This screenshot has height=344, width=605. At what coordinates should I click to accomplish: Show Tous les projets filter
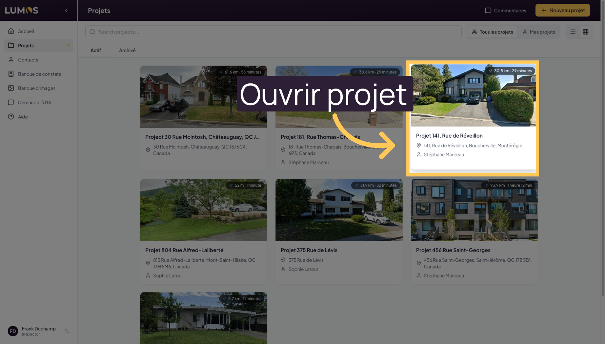pos(492,32)
